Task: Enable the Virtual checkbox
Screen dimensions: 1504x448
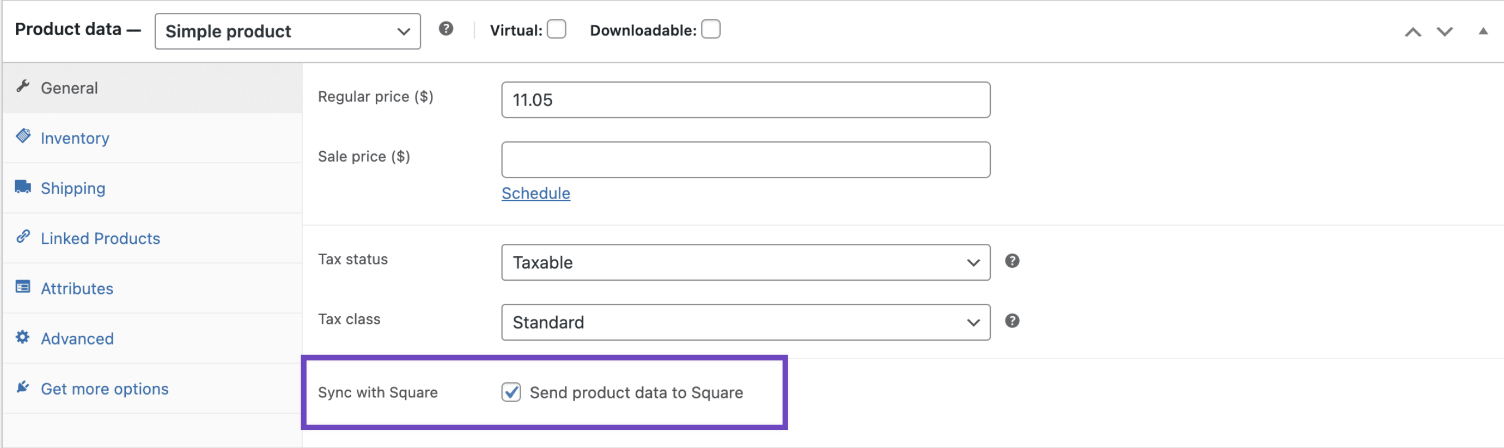Action: (x=557, y=29)
